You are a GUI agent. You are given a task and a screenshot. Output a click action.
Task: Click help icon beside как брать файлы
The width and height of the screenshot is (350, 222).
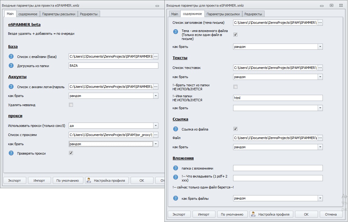point(176,198)
